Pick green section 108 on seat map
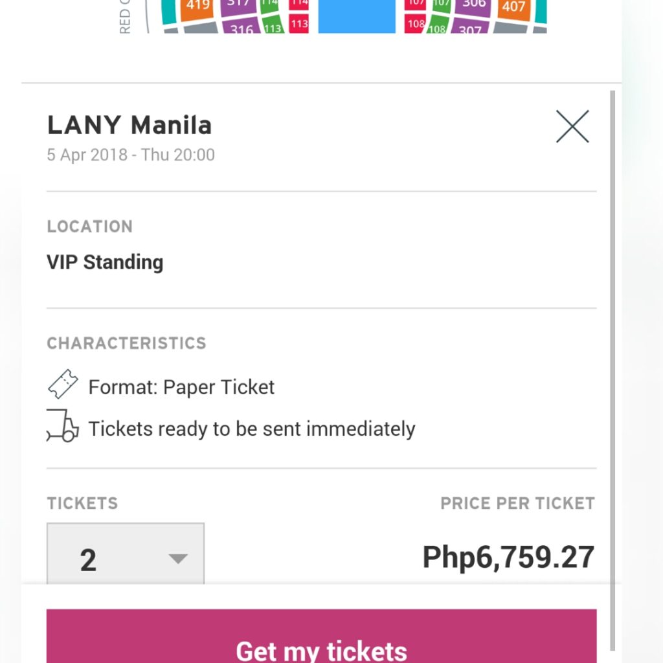 point(437,25)
